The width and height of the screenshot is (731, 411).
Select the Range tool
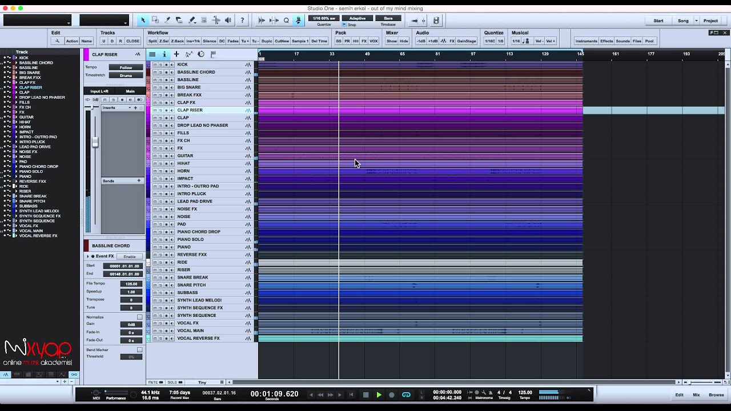(155, 21)
